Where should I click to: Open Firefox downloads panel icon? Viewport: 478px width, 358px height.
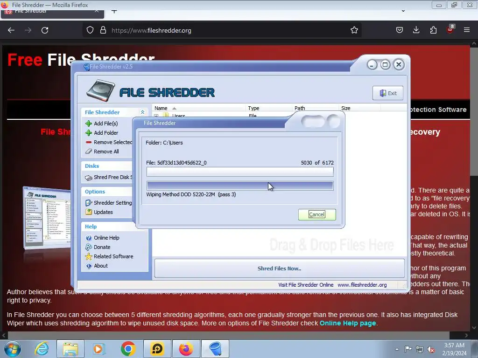(x=416, y=30)
